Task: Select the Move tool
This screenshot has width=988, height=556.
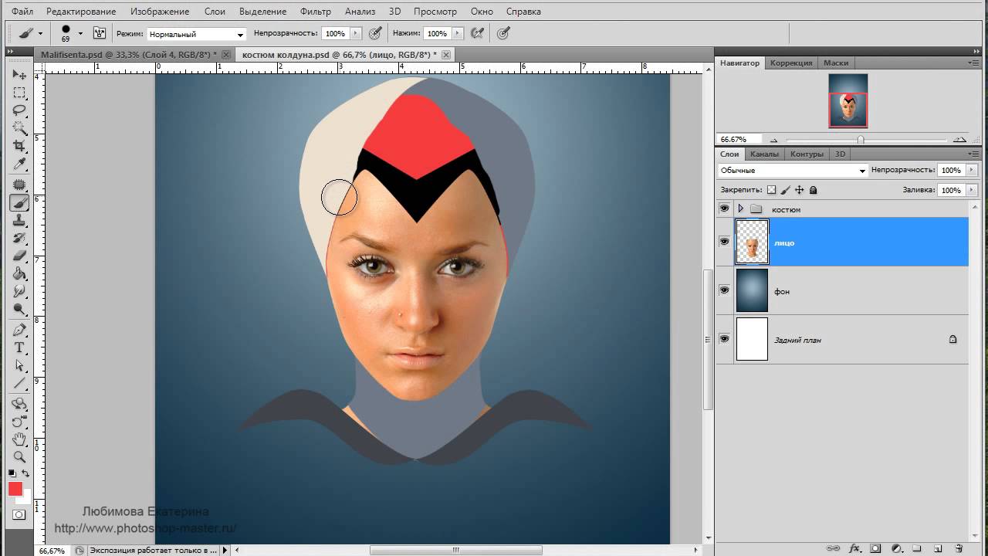Action: click(19, 75)
